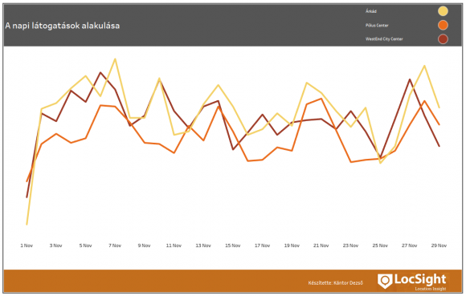
Task: Click the yellow Árkád legend circle
Action: (x=443, y=11)
